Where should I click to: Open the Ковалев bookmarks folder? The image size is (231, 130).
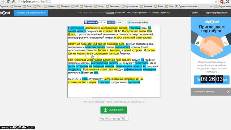[146, 6]
